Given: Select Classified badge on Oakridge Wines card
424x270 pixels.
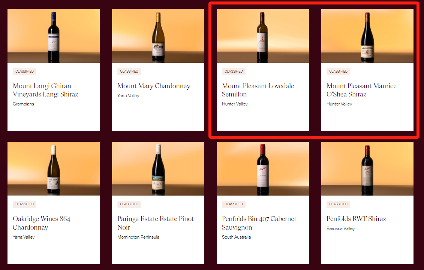Looking at the screenshot, I should click(x=25, y=204).
